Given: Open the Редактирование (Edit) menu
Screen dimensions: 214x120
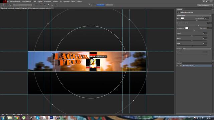Looking at the screenshot, I should [x=15, y=1].
